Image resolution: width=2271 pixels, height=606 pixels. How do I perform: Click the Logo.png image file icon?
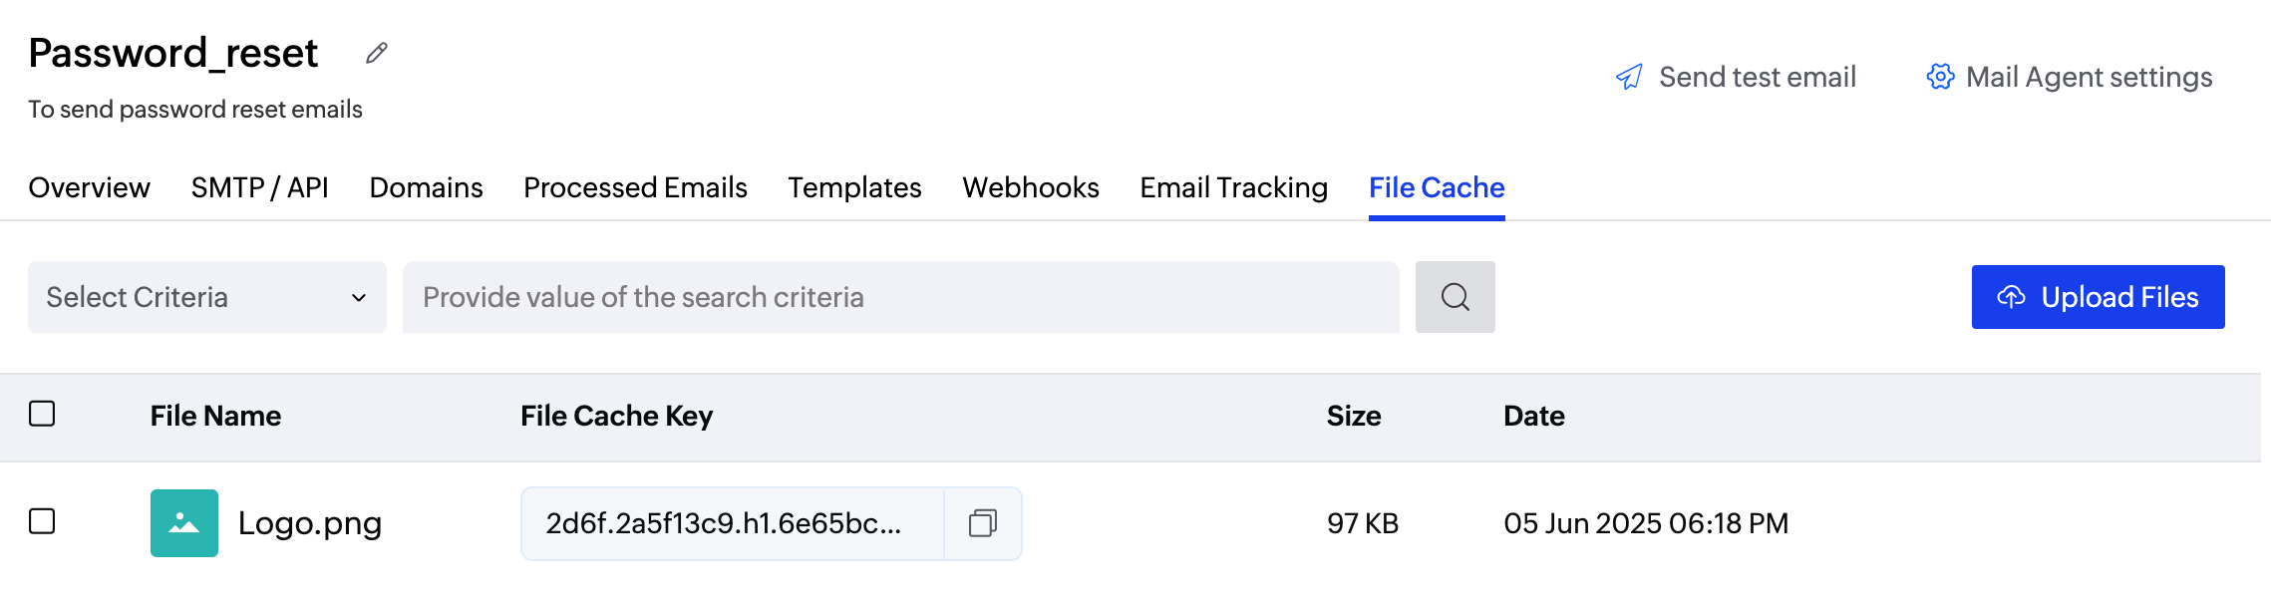184,523
